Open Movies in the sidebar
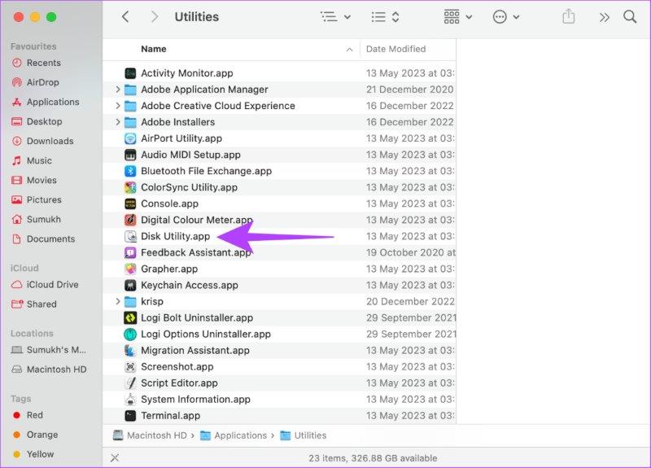651x468 pixels. pos(34,180)
